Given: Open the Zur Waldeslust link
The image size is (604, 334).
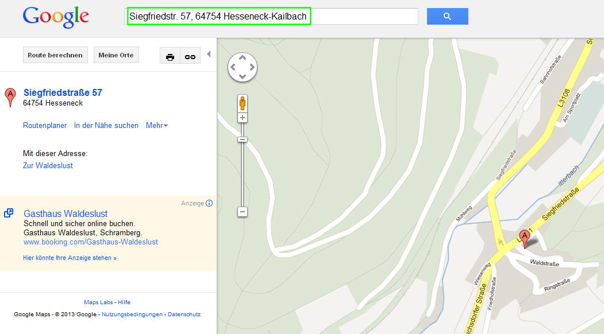Looking at the screenshot, I should [48, 165].
